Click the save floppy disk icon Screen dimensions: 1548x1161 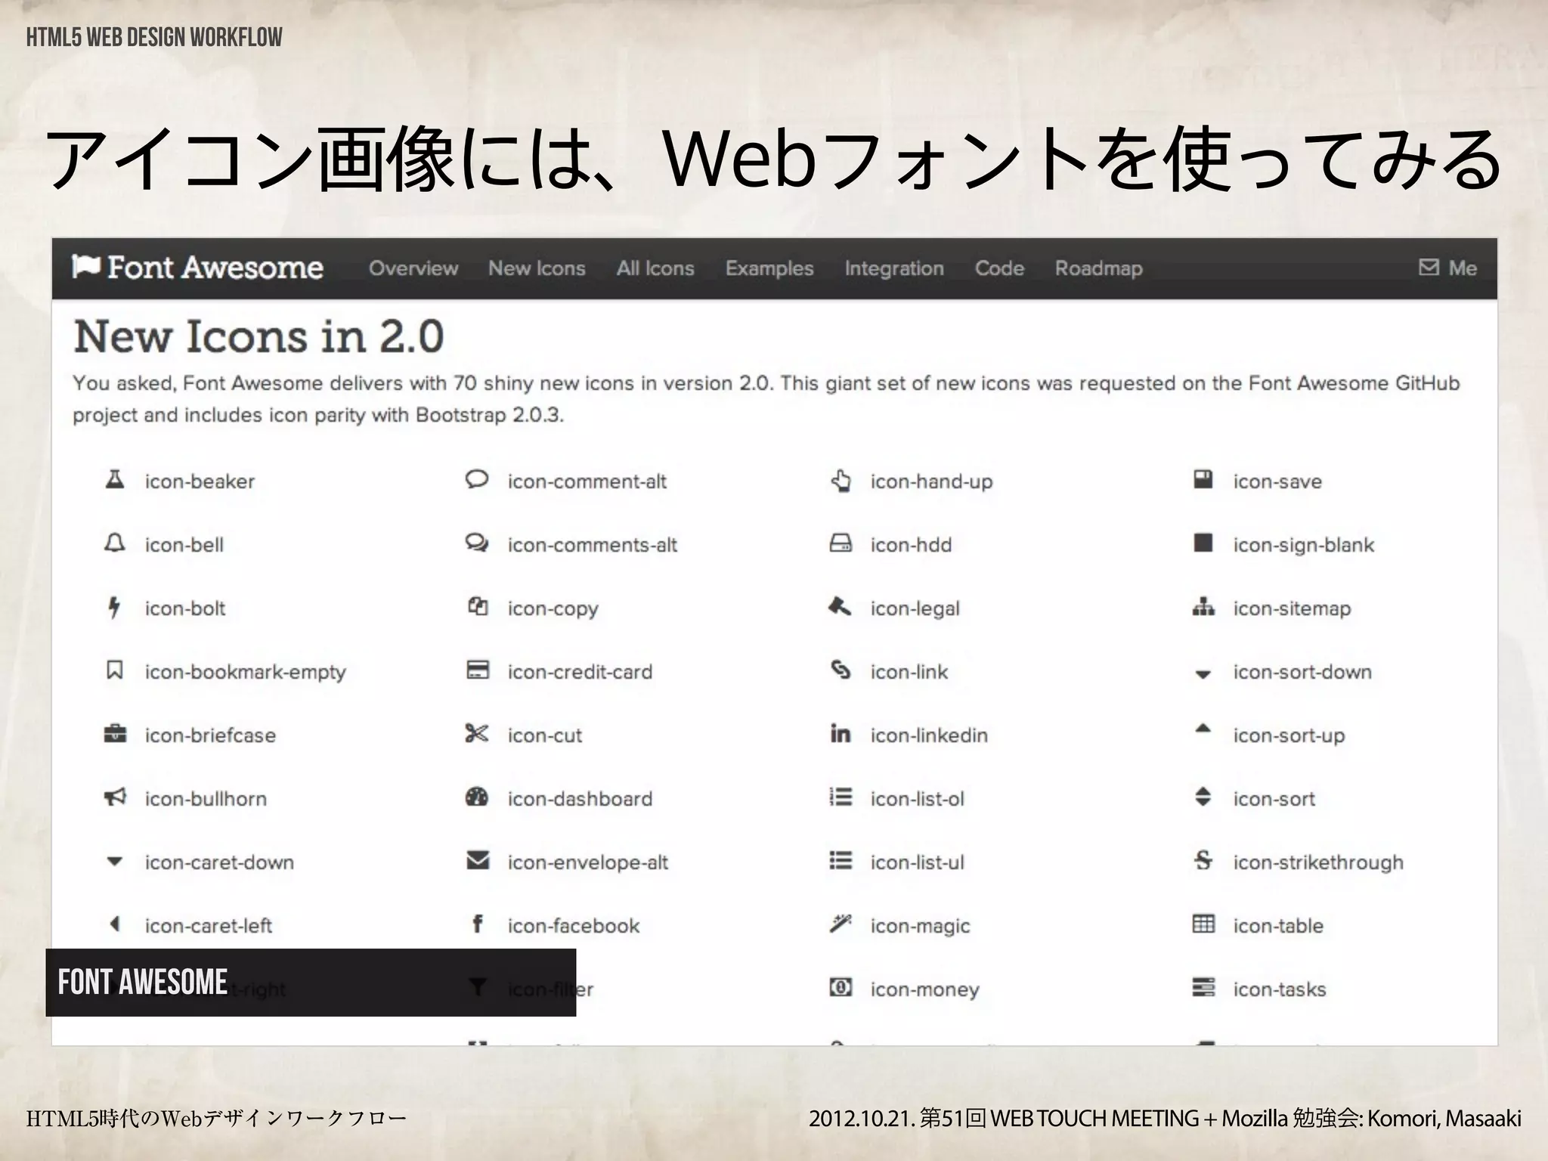pos(1203,479)
